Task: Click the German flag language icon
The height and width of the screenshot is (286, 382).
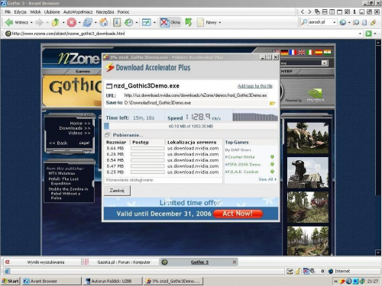Action: point(284,53)
